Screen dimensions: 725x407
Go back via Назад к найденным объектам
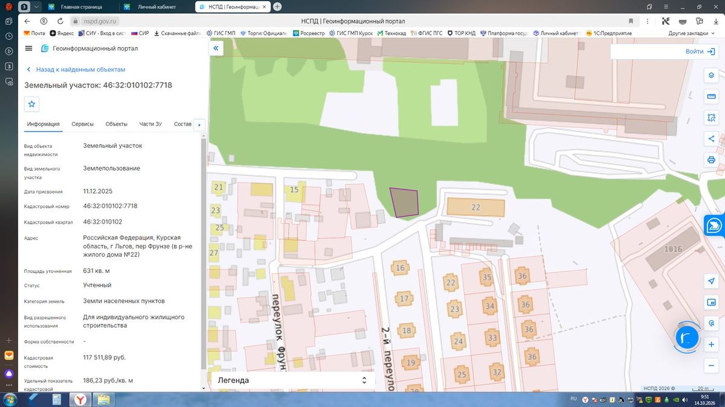pyautogui.click(x=76, y=69)
